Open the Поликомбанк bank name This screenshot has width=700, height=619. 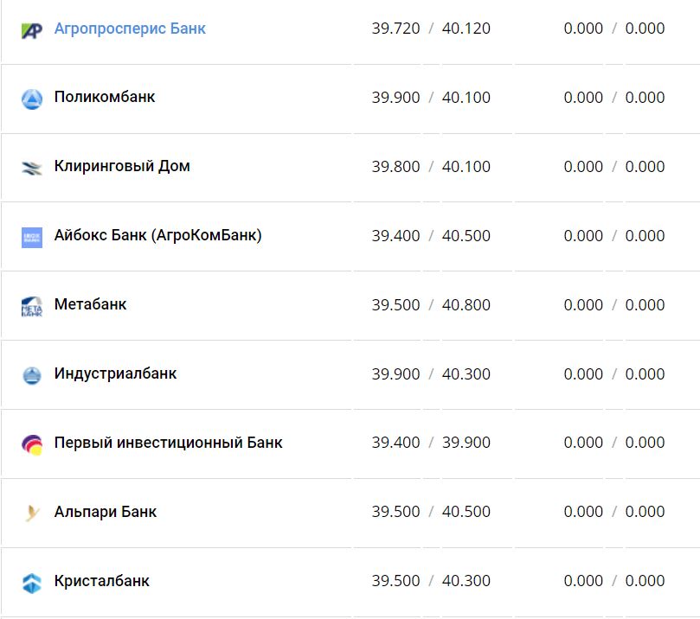(x=105, y=97)
